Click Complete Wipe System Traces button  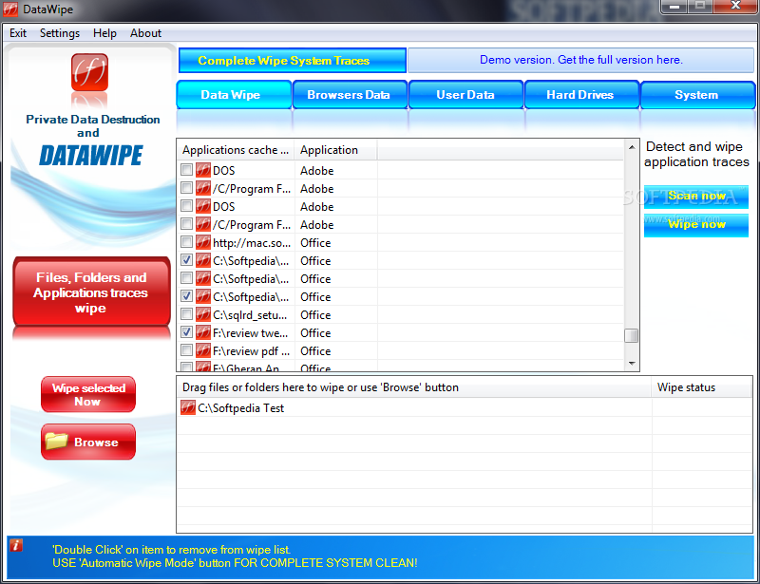pyautogui.click(x=293, y=60)
